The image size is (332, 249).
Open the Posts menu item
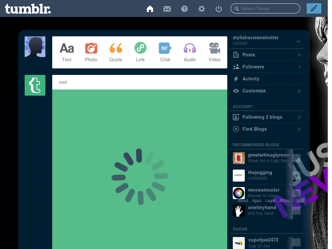coord(249,55)
